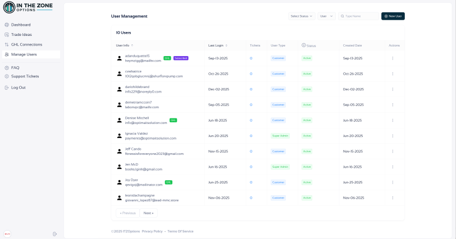This screenshot has width=456, height=239.
Task: Click avatar icon for Ignacia Valdez
Action: [x=119, y=136]
